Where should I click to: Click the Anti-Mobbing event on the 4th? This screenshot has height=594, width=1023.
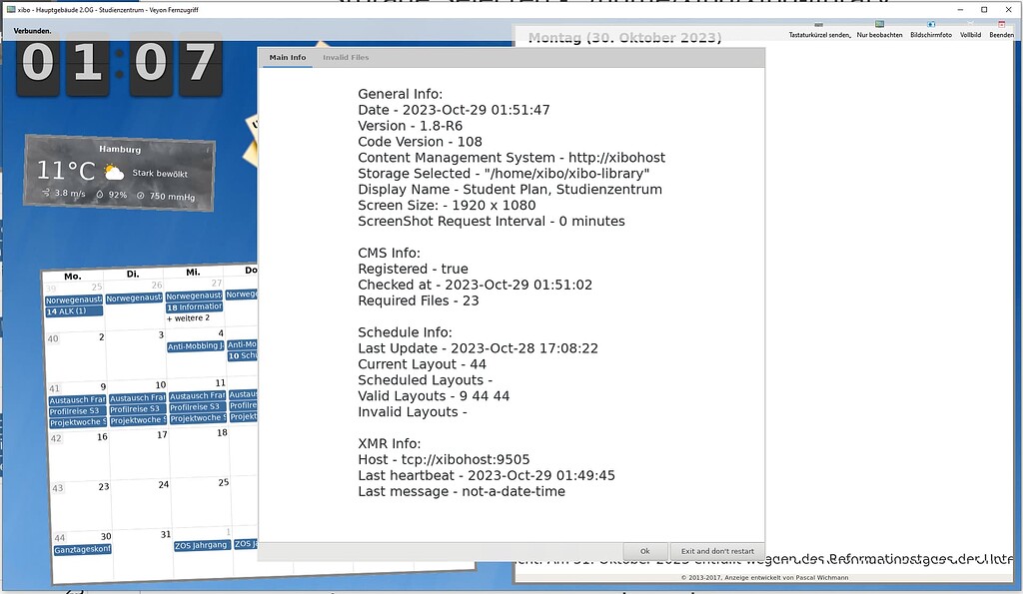(196, 346)
